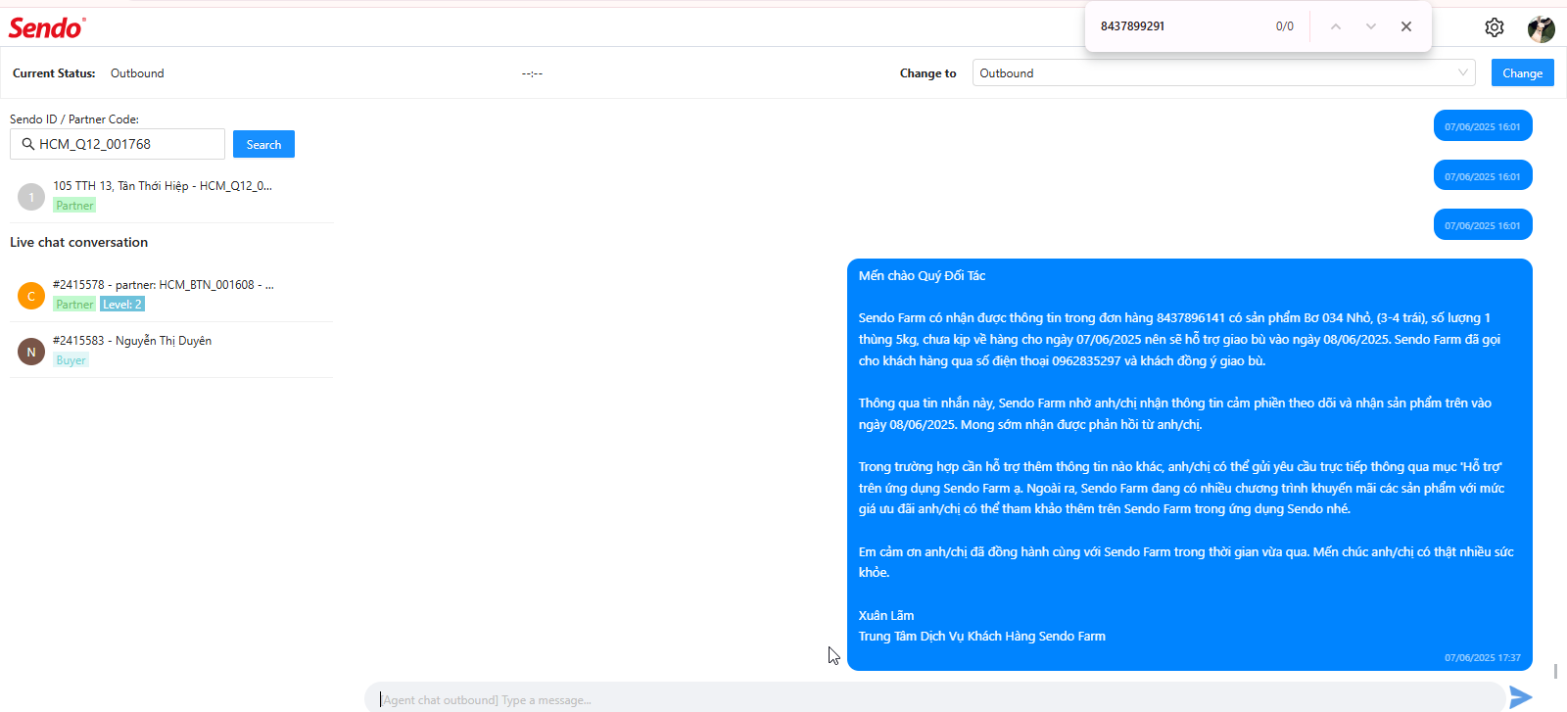This screenshot has width=1567, height=712.
Task: Click the orange C avatar
Action: click(x=31, y=295)
